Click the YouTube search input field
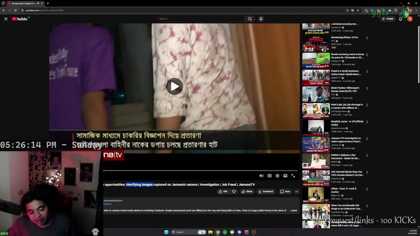The image size is (420, 236). 200,19
